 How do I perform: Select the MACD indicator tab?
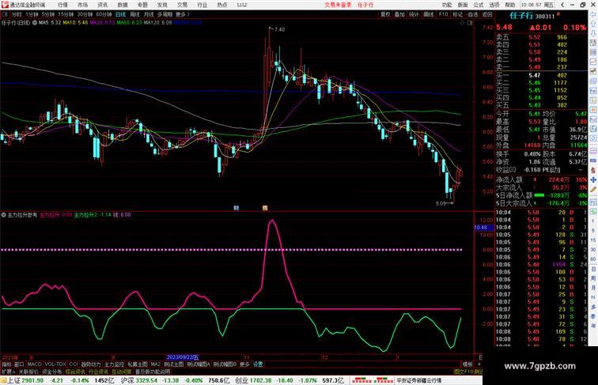click(x=34, y=364)
